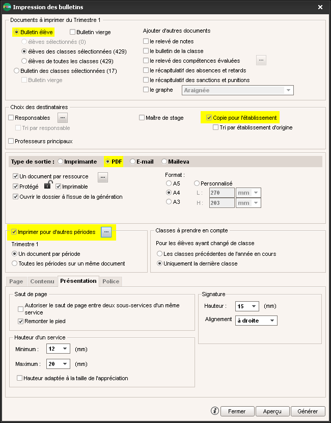Open ellipsis to choose other periods
The height and width of the screenshot is (423, 331).
(x=106, y=232)
